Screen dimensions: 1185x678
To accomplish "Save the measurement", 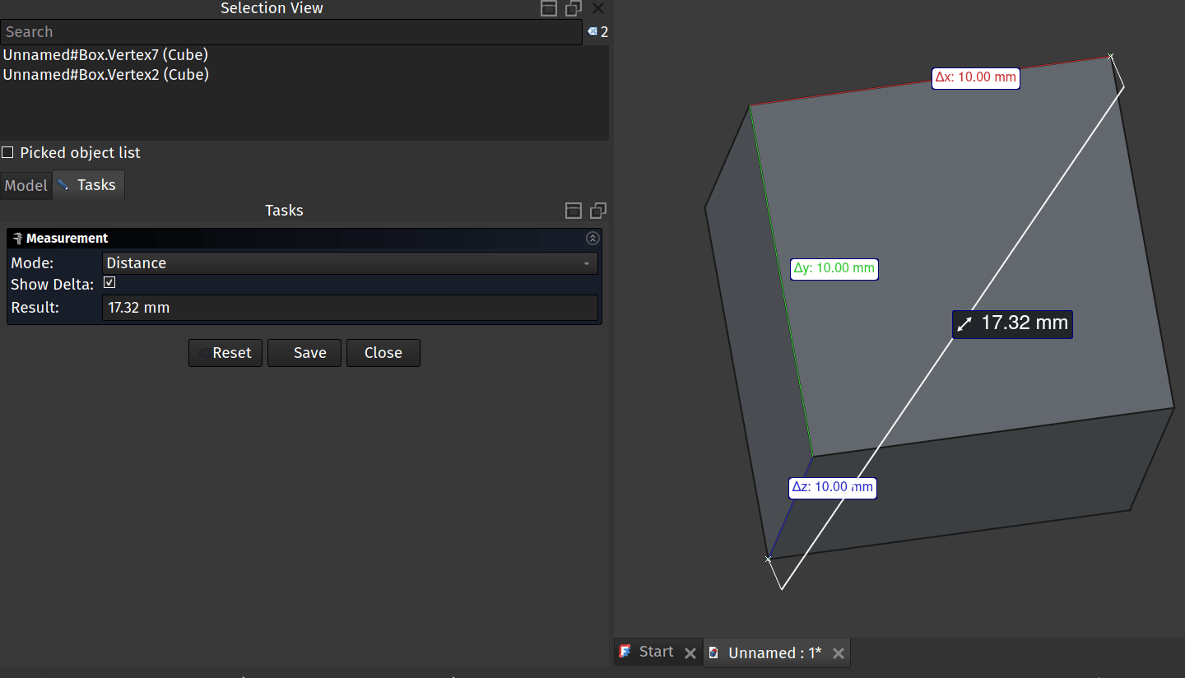I will click(304, 352).
